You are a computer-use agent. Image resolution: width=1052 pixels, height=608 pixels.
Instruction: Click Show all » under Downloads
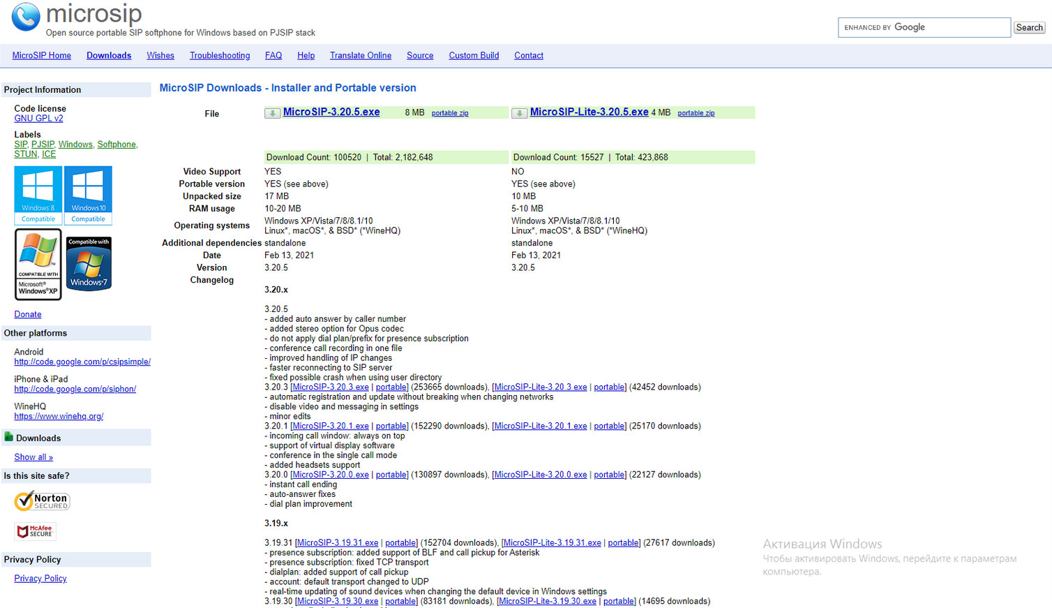[33, 457]
